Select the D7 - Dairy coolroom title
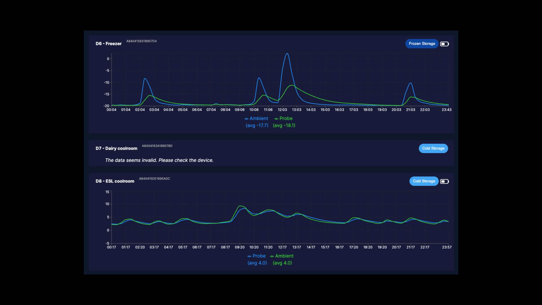The height and width of the screenshot is (305, 542). (116, 149)
